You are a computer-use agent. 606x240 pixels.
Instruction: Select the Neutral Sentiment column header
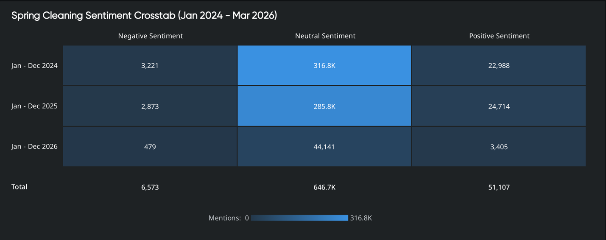[x=325, y=36]
